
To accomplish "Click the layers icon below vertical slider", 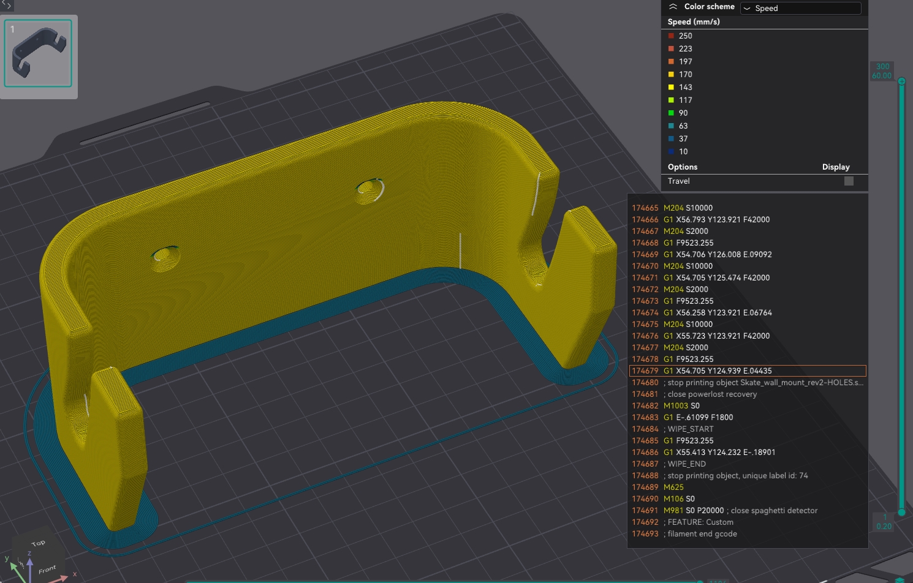I will click(x=900, y=579).
